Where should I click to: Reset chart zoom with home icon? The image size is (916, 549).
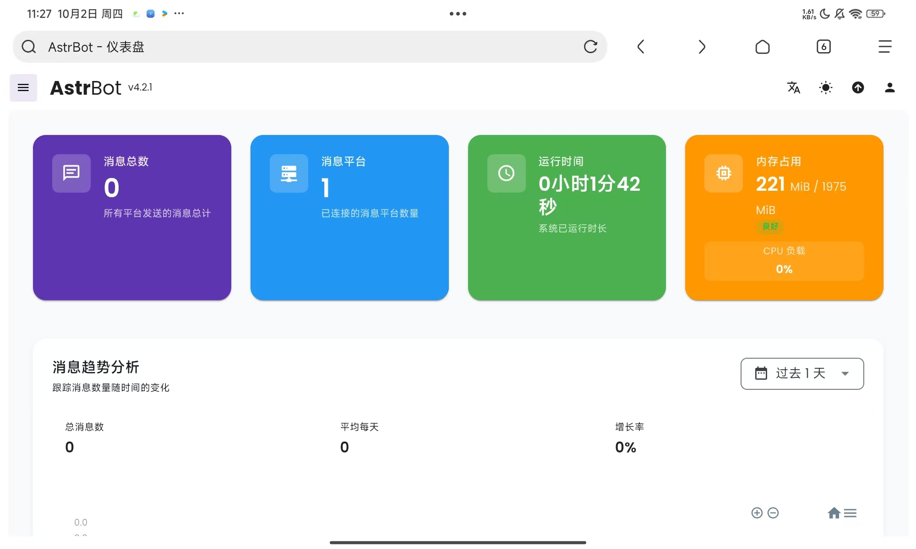coord(834,513)
